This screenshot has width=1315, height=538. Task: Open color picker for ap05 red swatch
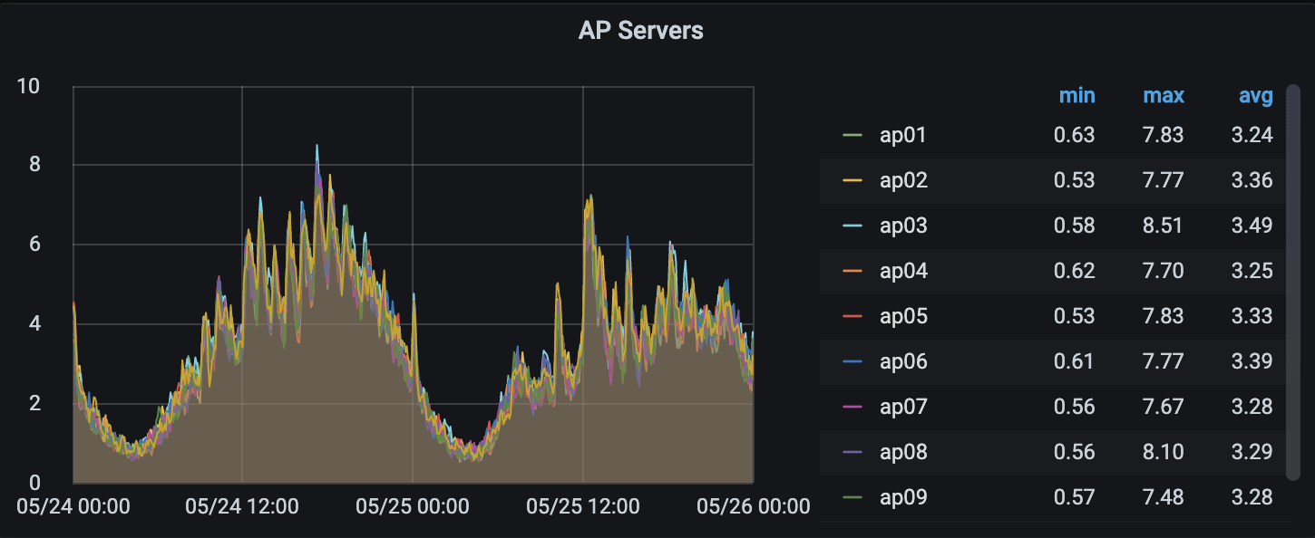852,317
